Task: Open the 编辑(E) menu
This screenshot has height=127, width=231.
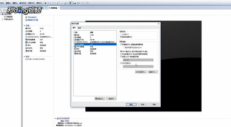Action: coord(8,3)
